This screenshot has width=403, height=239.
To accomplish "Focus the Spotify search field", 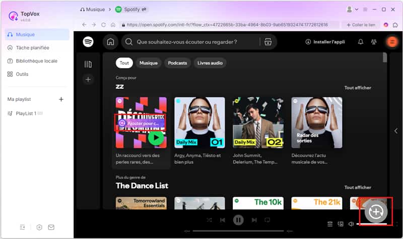I will point(190,42).
